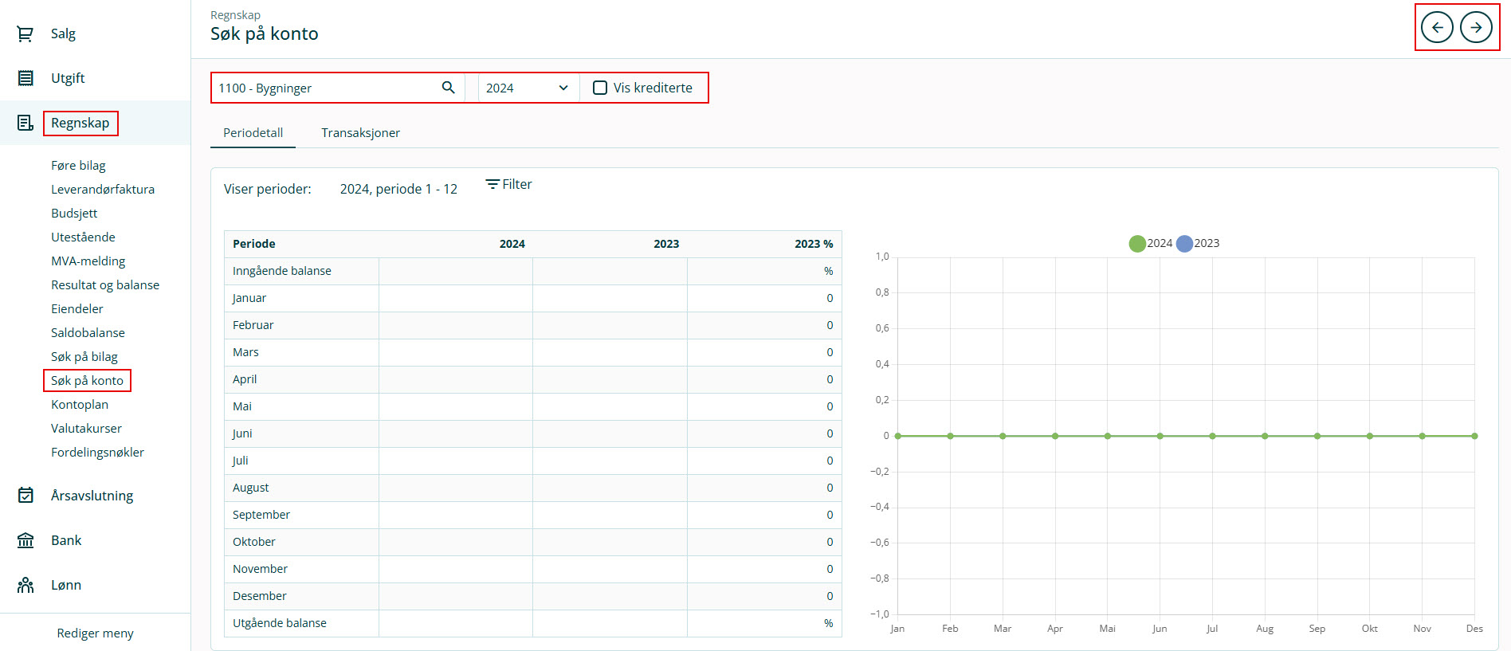Open the Filter options for periods

(x=508, y=185)
